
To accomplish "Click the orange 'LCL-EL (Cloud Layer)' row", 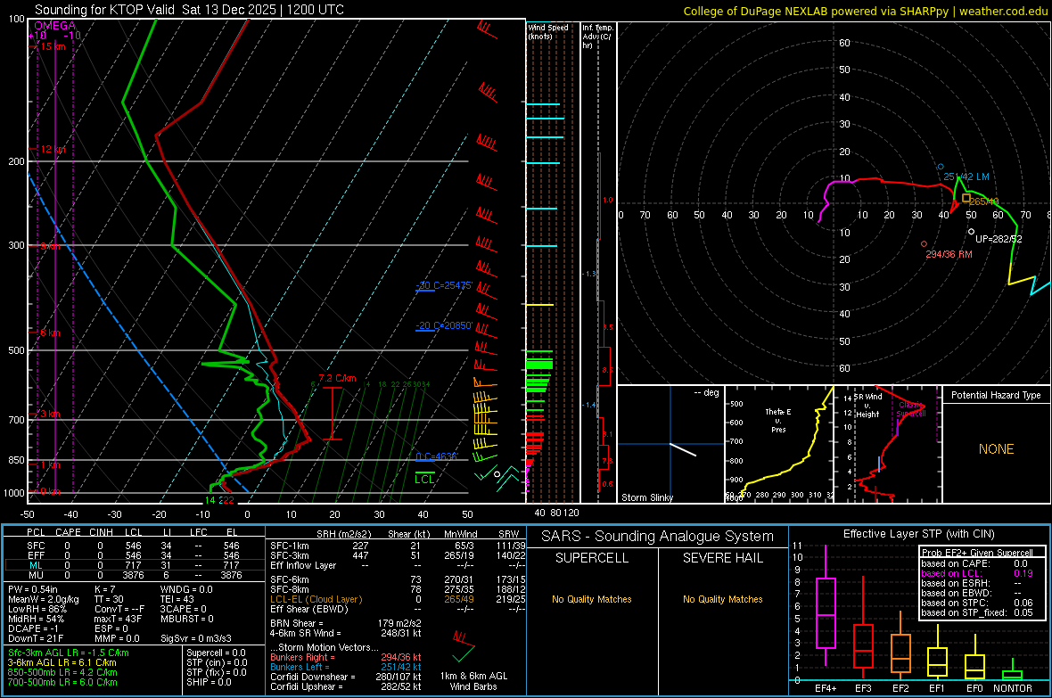I will coord(398,599).
